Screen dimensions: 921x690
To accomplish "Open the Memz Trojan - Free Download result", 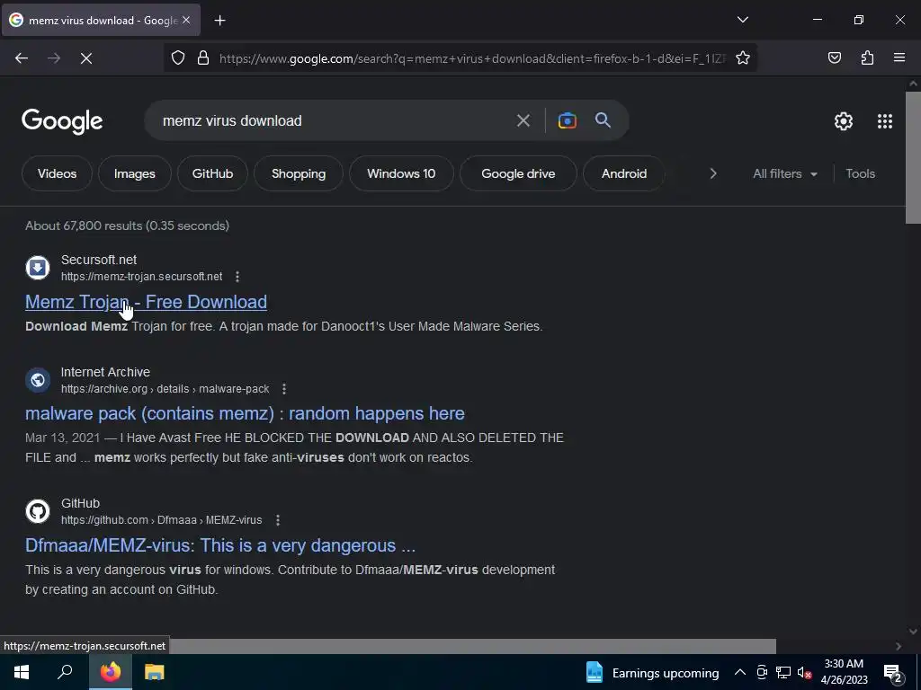I will click(147, 302).
